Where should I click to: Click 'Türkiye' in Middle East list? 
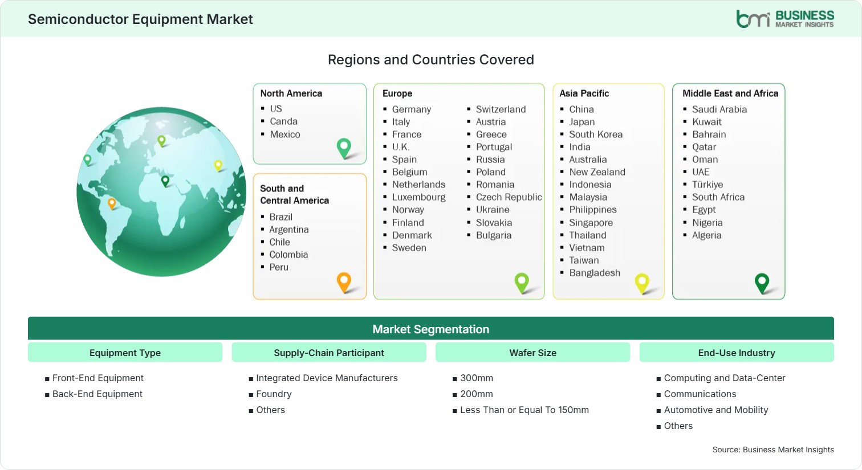click(x=708, y=185)
